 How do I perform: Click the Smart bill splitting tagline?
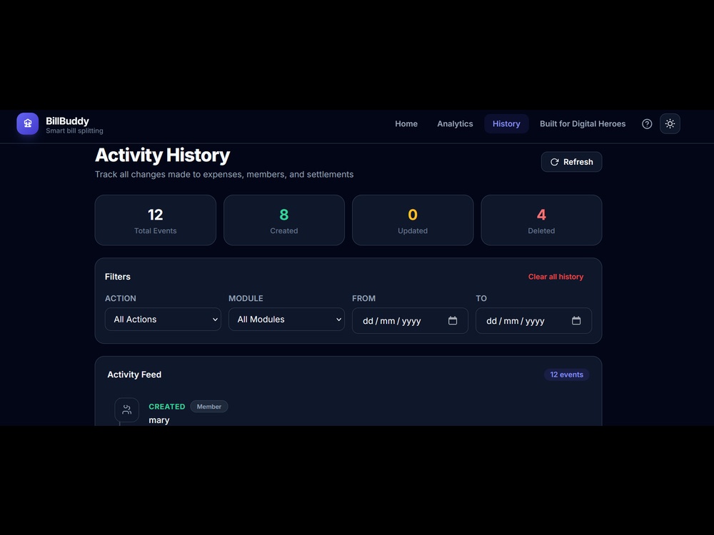[74, 131]
